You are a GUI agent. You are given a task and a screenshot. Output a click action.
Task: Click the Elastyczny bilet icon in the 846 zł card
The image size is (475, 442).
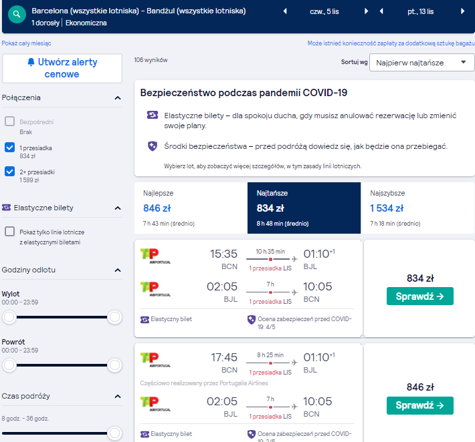coord(145,434)
